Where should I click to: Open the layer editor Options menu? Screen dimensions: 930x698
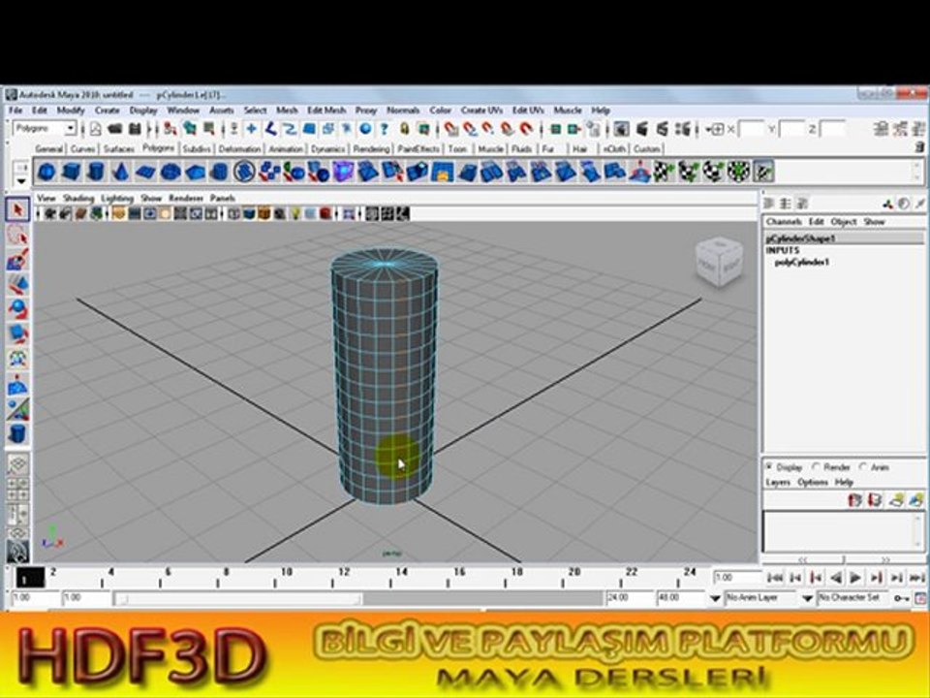(813, 483)
